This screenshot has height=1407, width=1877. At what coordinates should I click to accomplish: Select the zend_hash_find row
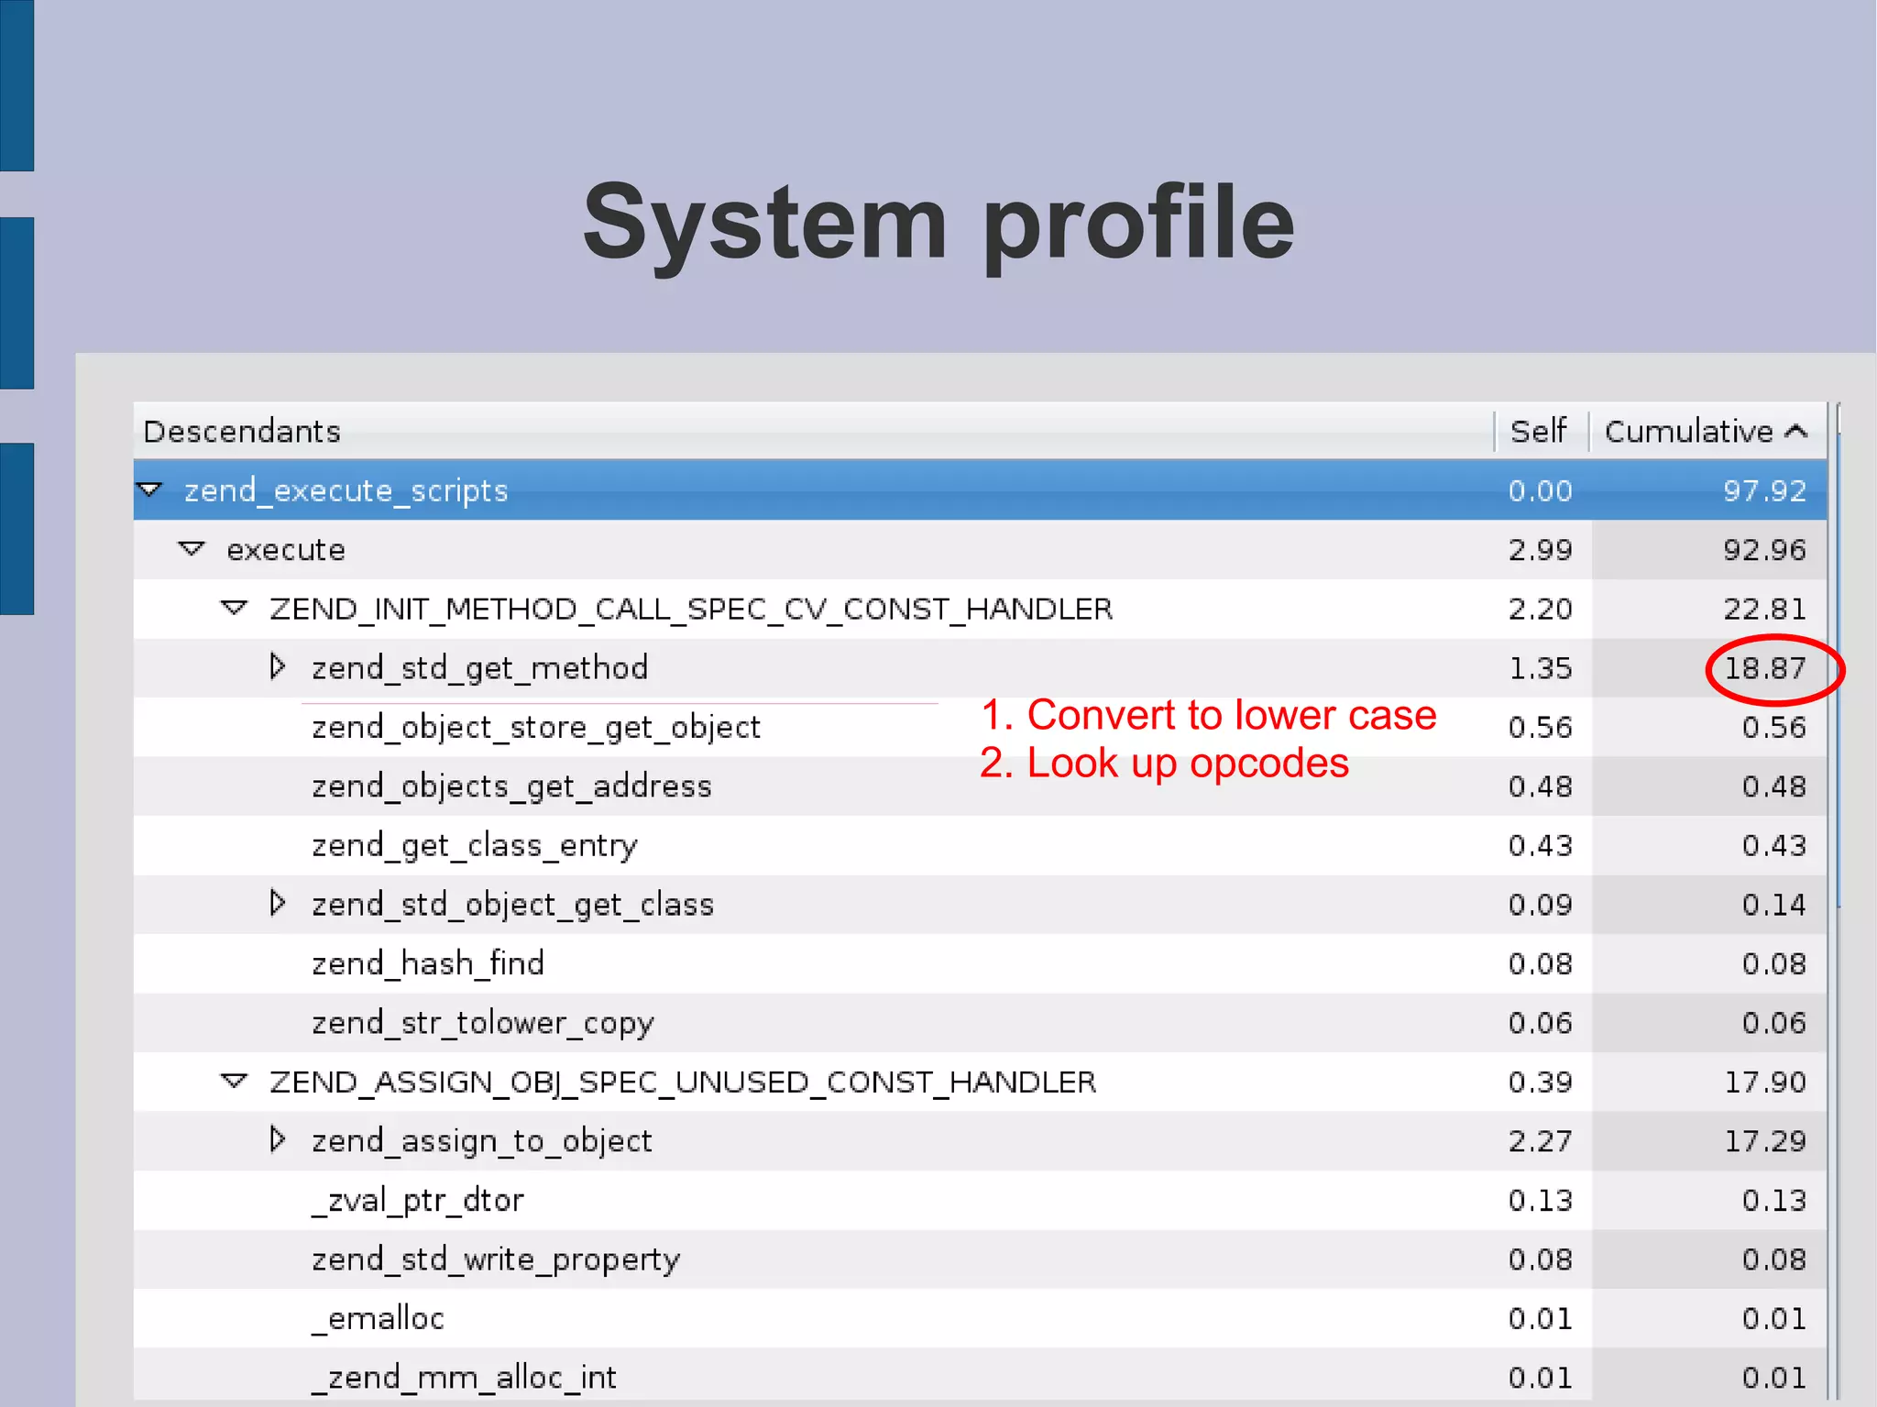point(428,963)
